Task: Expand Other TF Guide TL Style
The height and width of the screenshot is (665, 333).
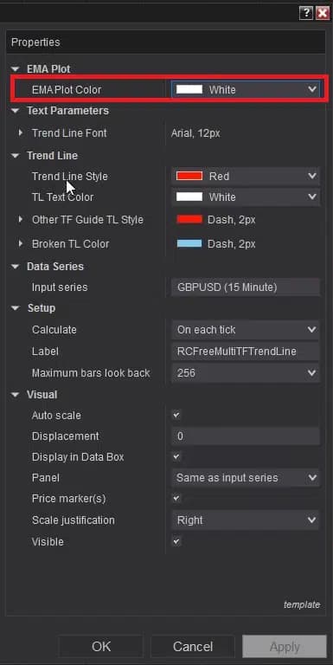Action: coord(21,220)
